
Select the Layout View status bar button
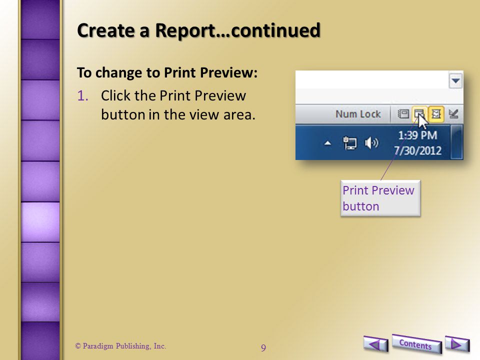[x=436, y=114]
